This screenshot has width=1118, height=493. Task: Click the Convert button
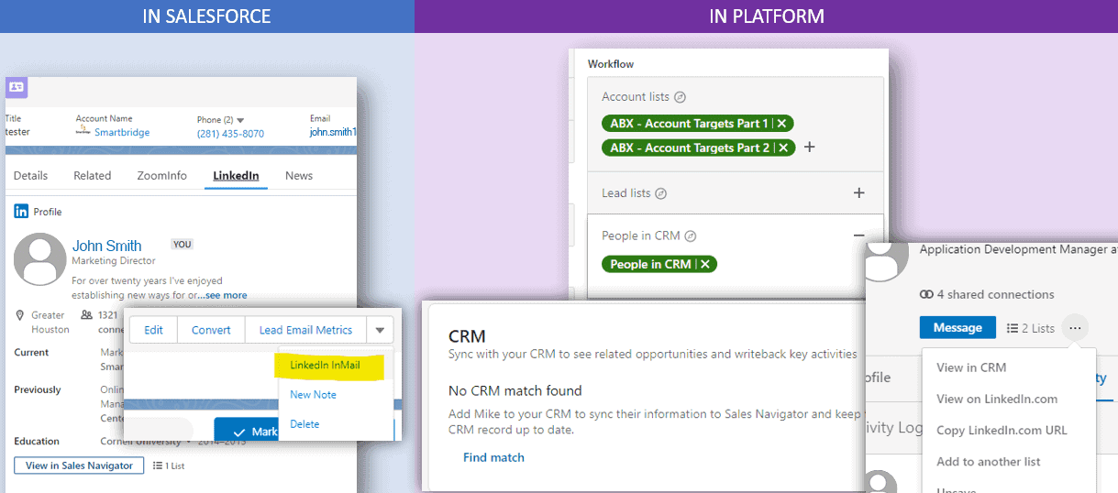[x=211, y=330]
